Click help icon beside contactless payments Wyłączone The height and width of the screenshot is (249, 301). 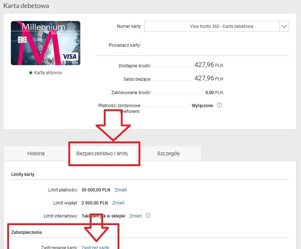pos(219,105)
